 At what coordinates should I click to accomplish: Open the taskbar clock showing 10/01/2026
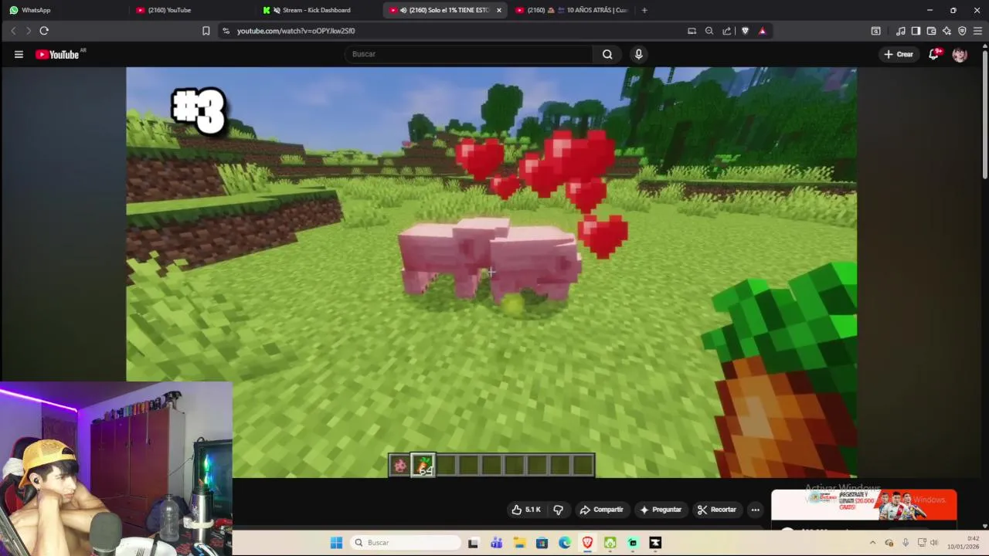[964, 543]
